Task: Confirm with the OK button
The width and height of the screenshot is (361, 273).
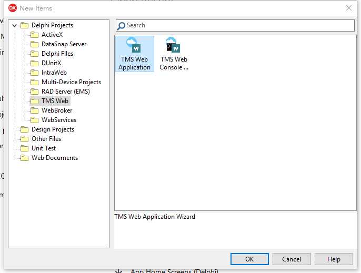Action: (x=249, y=259)
